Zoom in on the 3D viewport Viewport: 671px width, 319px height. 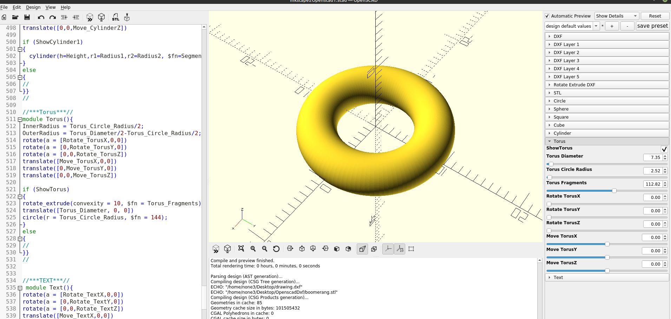click(x=253, y=248)
